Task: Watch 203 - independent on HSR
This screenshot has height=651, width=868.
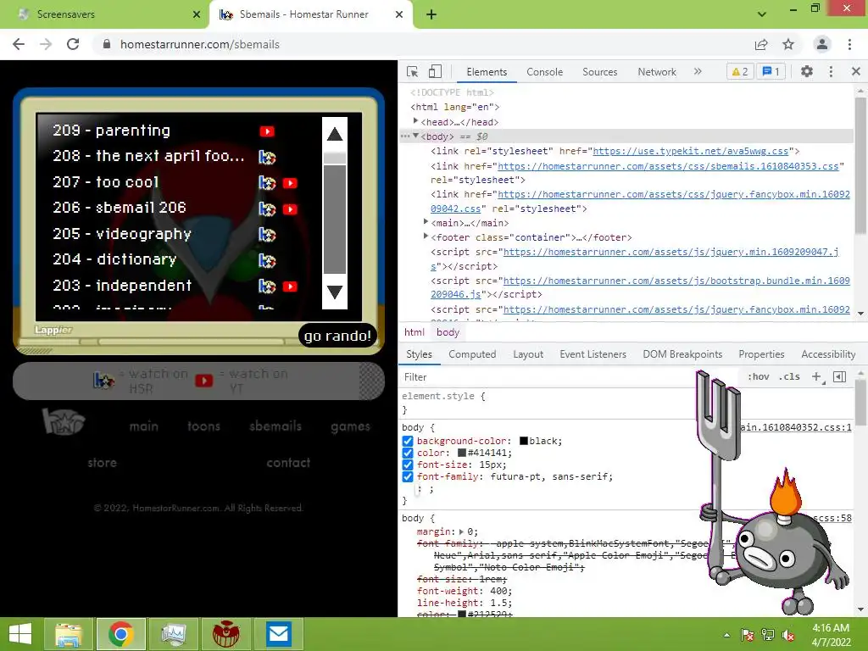Action: (267, 287)
